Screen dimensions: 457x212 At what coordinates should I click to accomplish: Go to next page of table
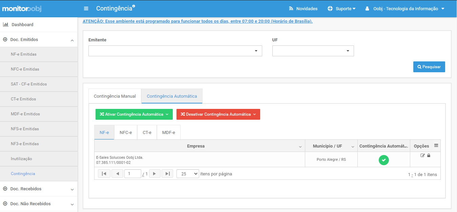pyautogui.click(x=155, y=174)
